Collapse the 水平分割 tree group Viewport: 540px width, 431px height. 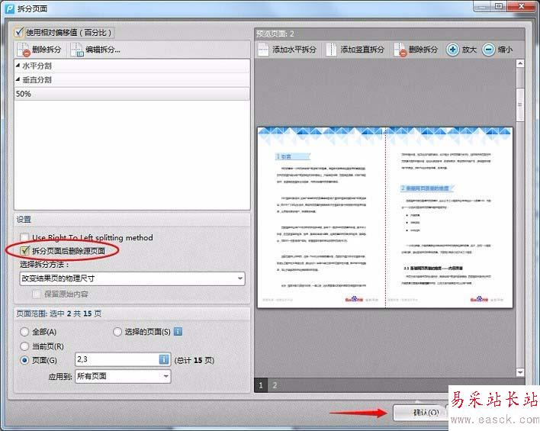(18, 65)
